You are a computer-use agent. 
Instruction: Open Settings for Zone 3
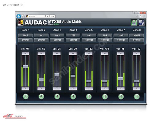(x=57, y=40)
